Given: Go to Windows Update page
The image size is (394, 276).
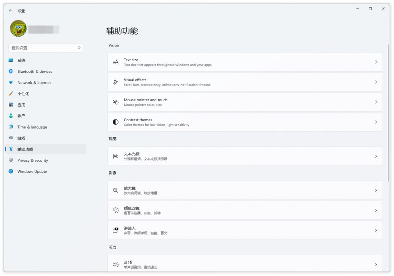Looking at the screenshot, I should (32, 172).
